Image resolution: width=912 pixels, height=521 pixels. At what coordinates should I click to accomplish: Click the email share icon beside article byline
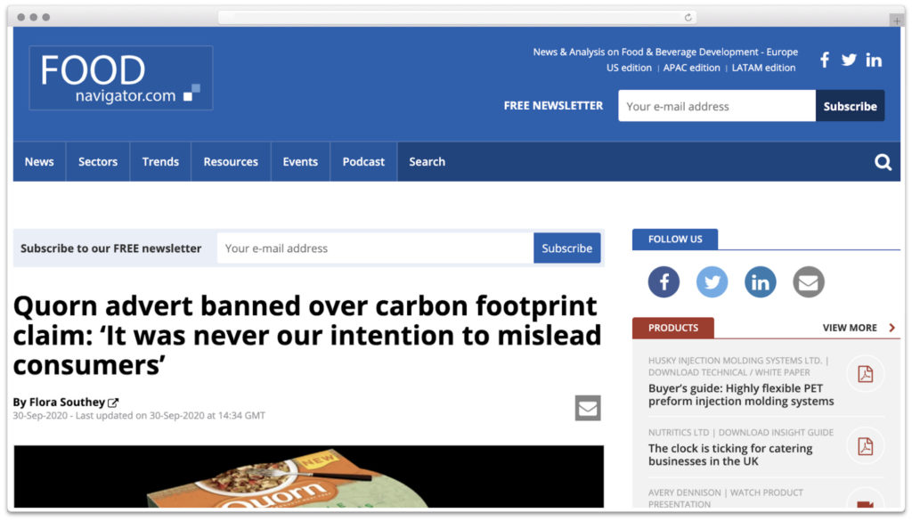pyautogui.click(x=588, y=408)
